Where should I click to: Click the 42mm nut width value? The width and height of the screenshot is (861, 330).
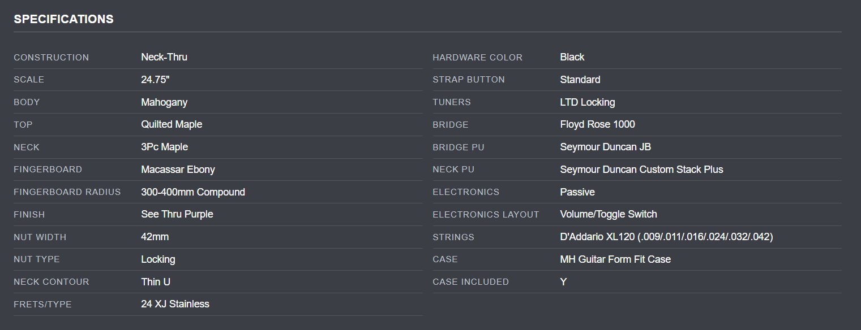click(x=155, y=237)
